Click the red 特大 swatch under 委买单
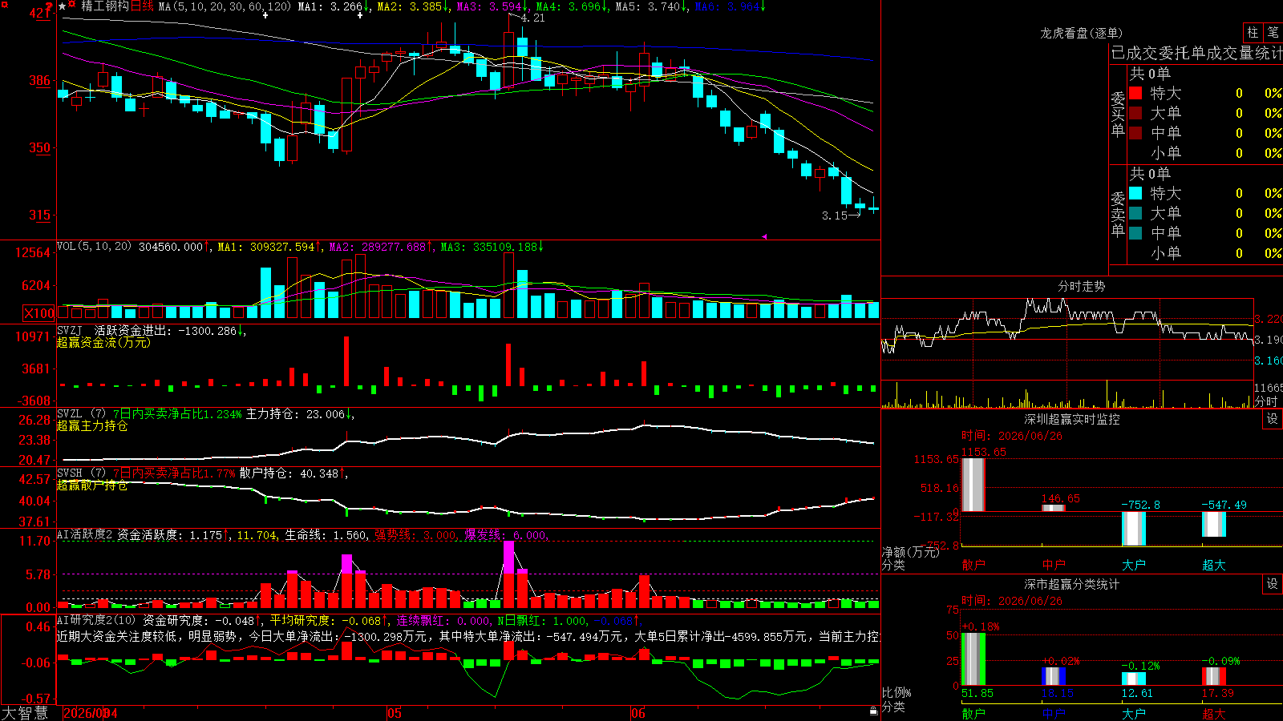1283x721 pixels. 1135,93
